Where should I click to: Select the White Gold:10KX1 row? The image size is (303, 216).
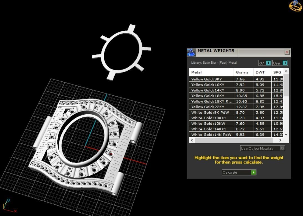(236, 118)
